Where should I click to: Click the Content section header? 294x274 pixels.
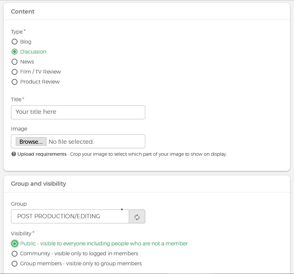click(x=23, y=12)
